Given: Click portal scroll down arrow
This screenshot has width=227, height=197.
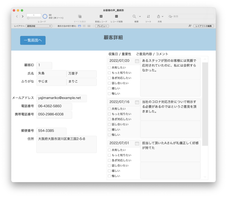Looking at the screenshot, I should pos(205,177).
